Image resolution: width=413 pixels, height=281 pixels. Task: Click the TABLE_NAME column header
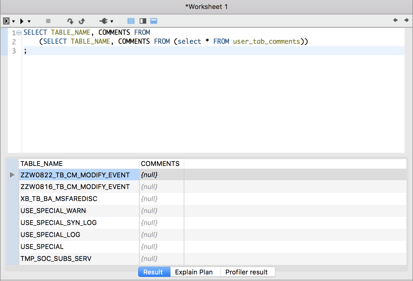[x=42, y=164]
